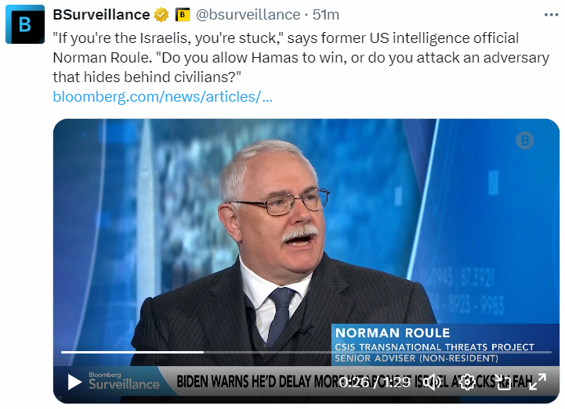
Task: Mute the video with the speaker icon
Action: (432, 382)
